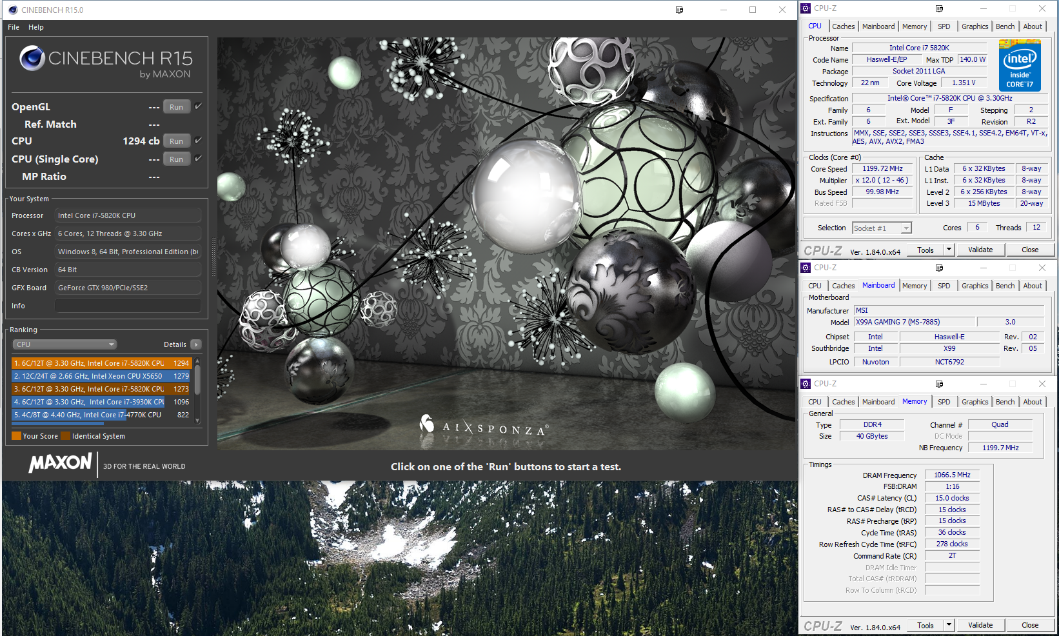
Task: Select ranking row 1 i7-5820K score 1294
Action: click(101, 363)
